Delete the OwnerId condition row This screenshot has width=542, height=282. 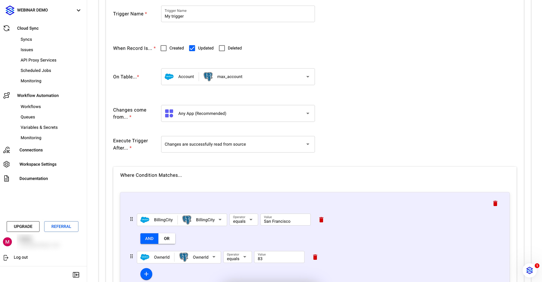315,257
